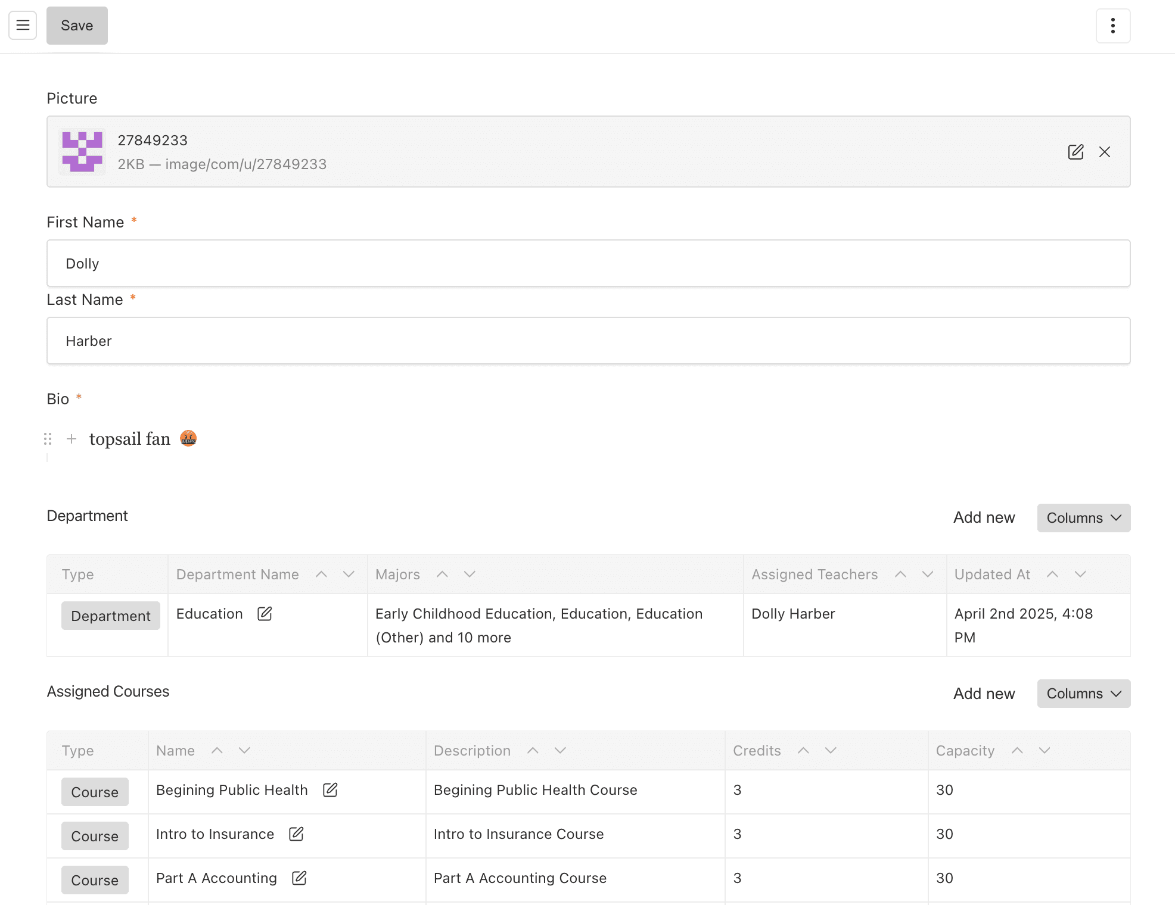The width and height of the screenshot is (1175, 905).
Task: Open the hamburger navigation menu
Action: (23, 26)
